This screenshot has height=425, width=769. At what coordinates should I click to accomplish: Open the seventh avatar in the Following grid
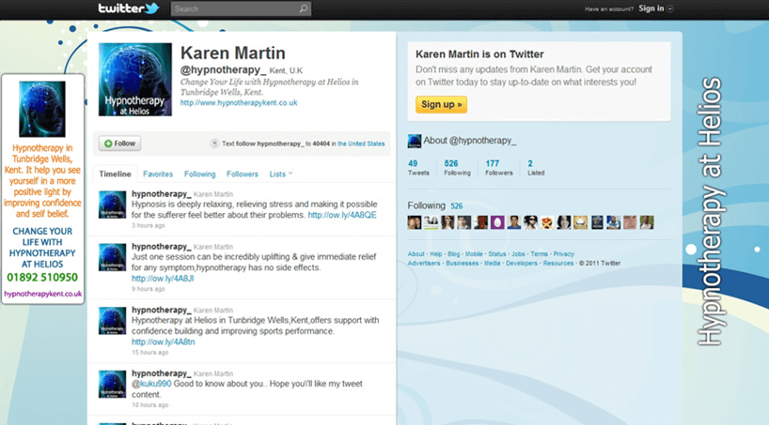pyautogui.click(x=514, y=222)
